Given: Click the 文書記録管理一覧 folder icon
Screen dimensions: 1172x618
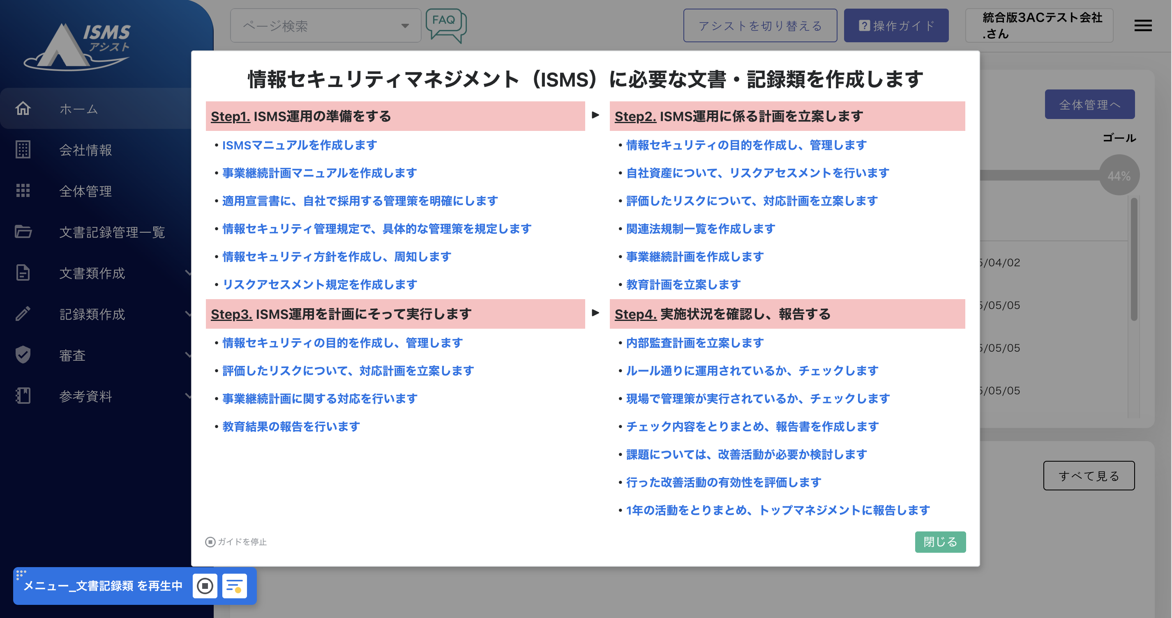Looking at the screenshot, I should click(23, 232).
